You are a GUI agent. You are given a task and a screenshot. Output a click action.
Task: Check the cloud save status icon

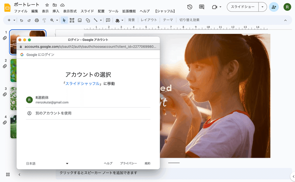click(62, 5)
